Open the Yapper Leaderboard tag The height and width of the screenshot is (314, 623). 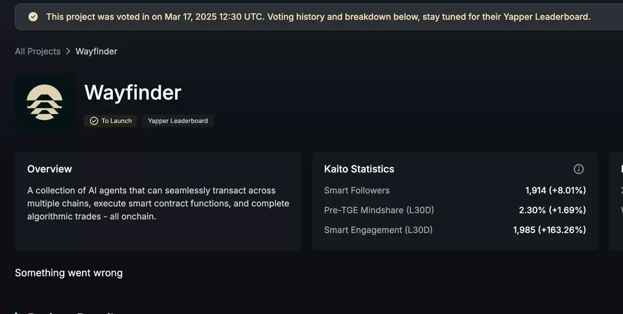(x=178, y=121)
